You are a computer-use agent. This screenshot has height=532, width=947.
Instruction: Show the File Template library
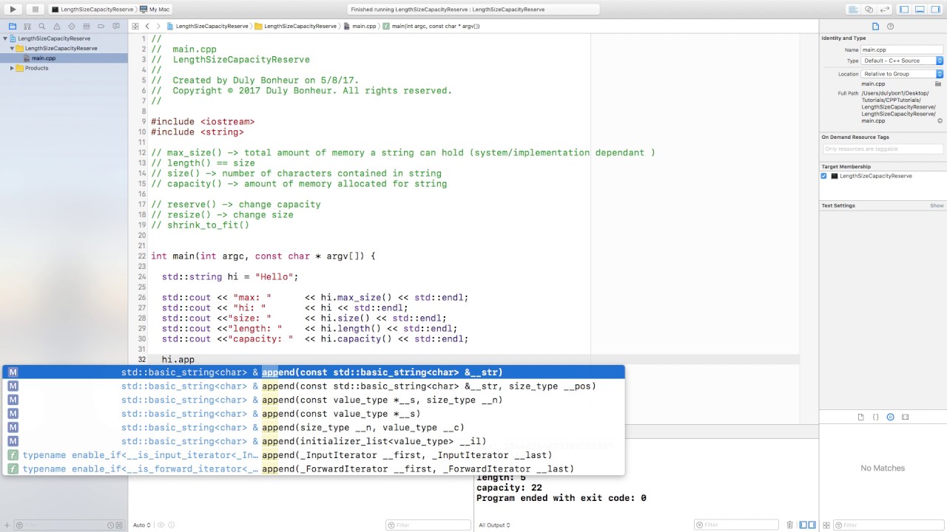860,417
